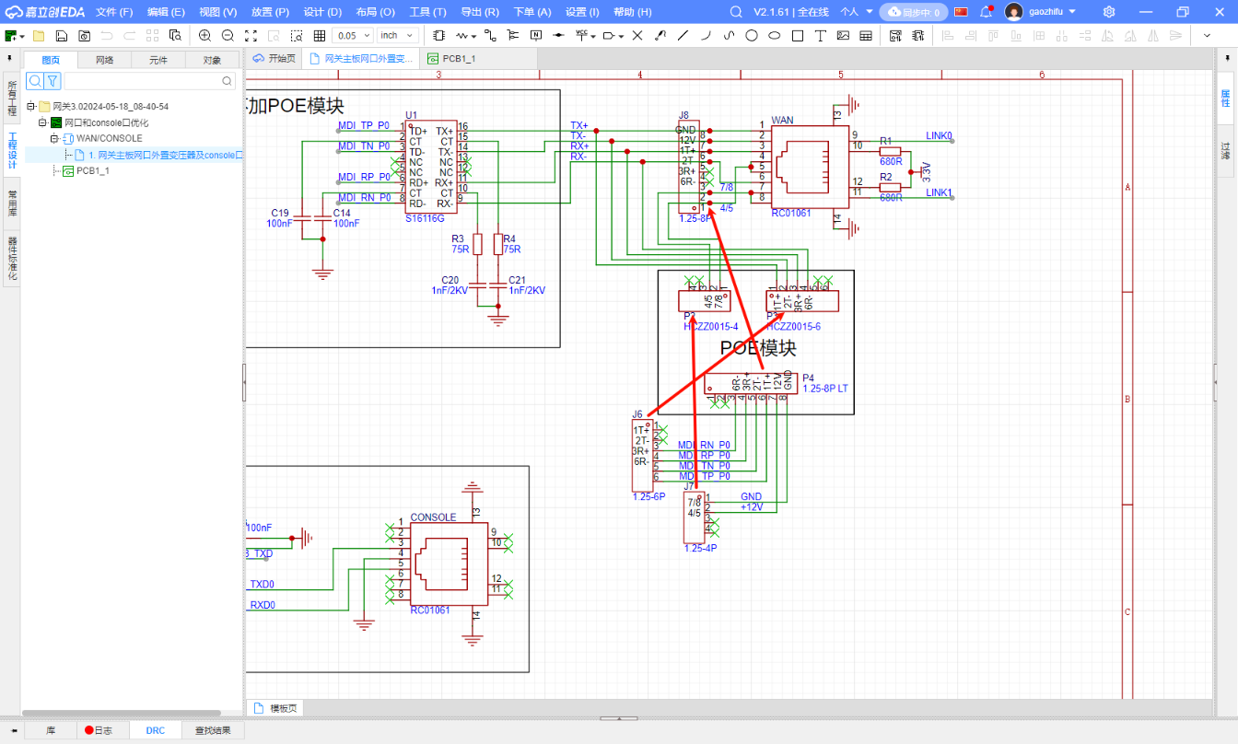Click the 同步中 cloud sync button
The width and height of the screenshot is (1238, 744).
point(913,12)
